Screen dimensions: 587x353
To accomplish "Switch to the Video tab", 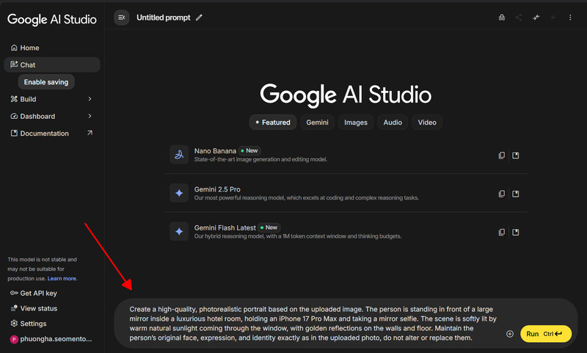I will (427, 123).
